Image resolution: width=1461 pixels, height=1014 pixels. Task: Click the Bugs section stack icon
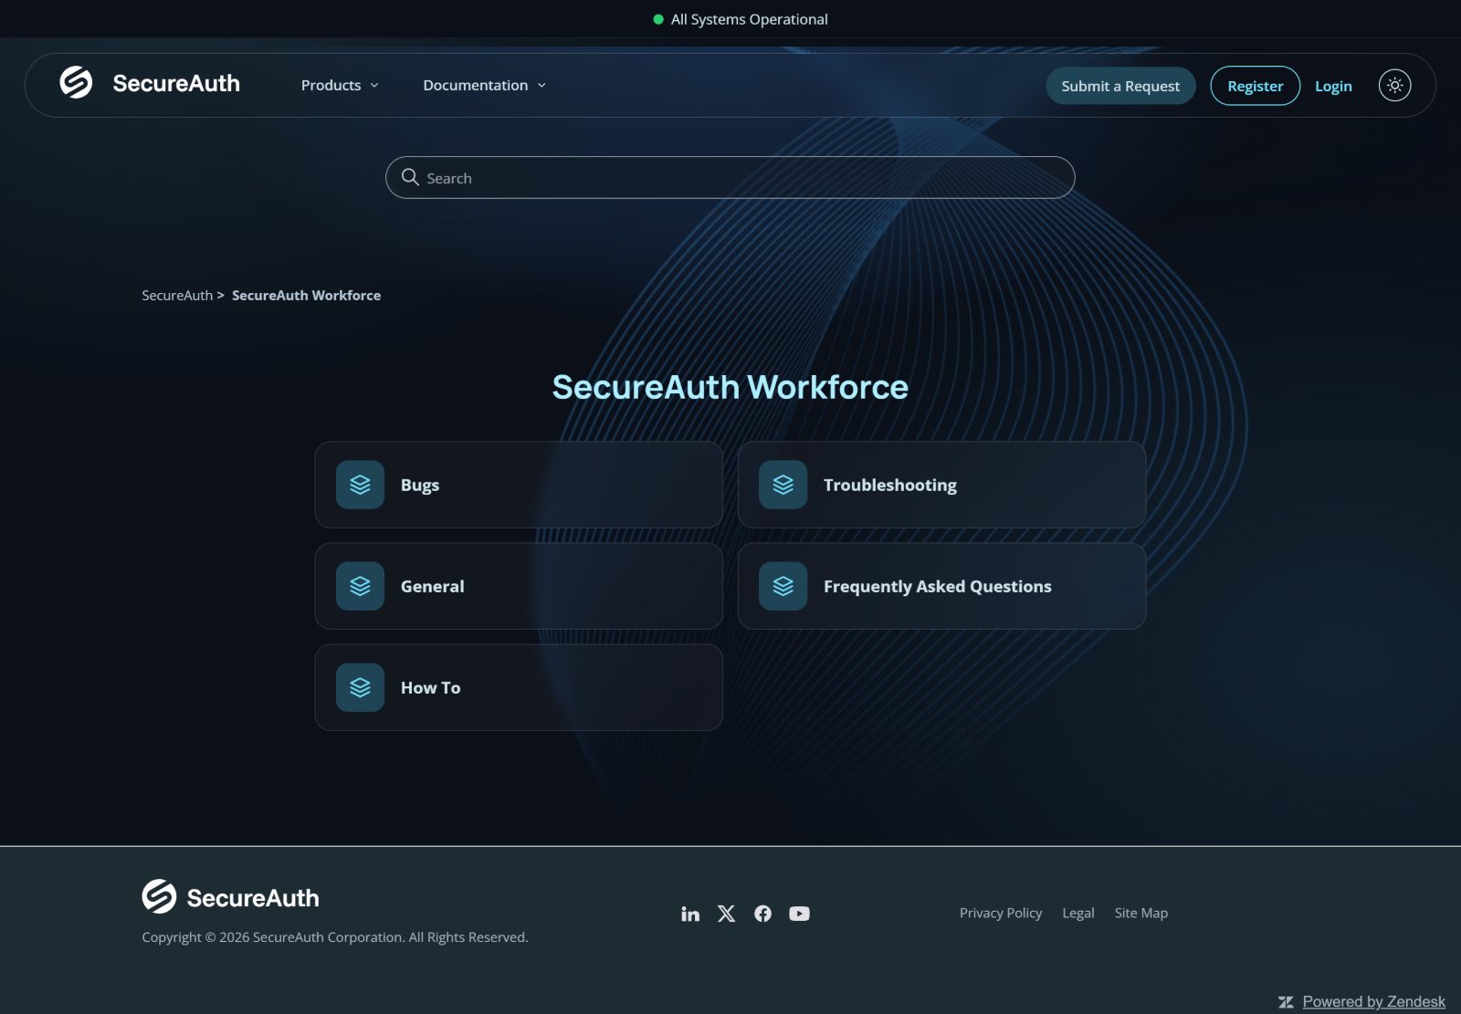360,485
